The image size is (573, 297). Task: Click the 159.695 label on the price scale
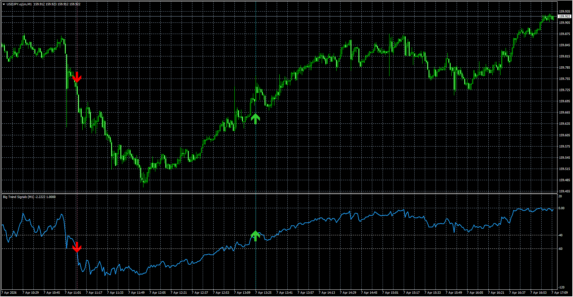coord(564,101)
